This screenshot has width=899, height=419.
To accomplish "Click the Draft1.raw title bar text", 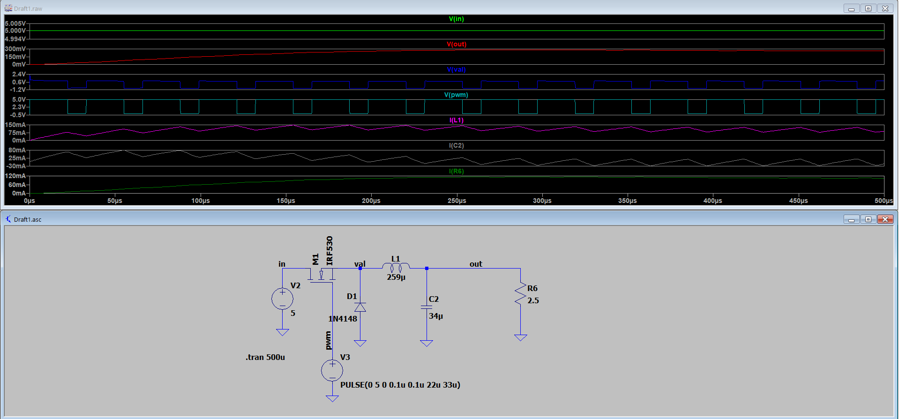I will [x=28, y=8].
